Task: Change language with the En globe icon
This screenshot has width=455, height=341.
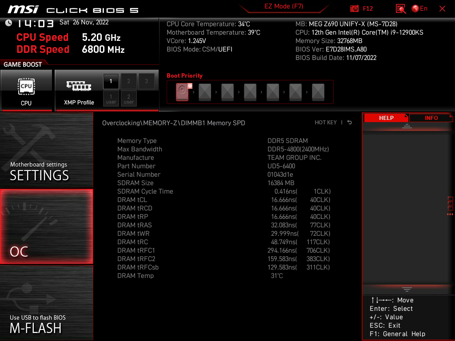Action: coord(419,9)
